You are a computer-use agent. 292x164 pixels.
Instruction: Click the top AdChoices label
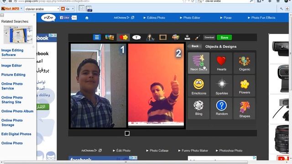click(x=121, y=18)
